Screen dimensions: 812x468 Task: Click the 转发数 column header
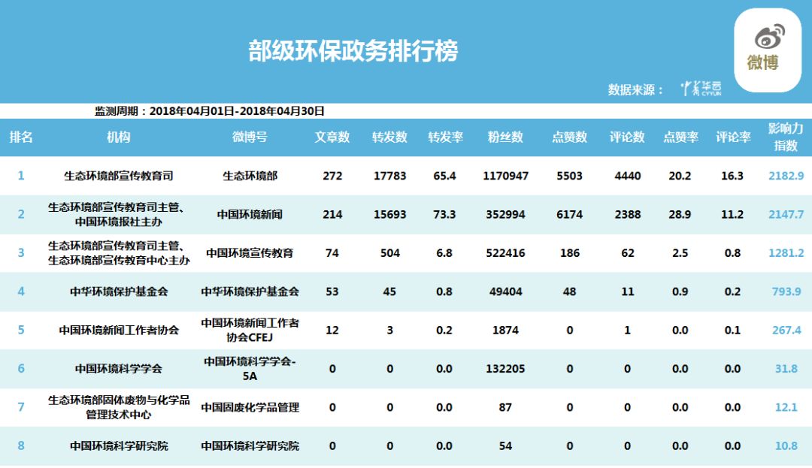(x=389, y=137)
